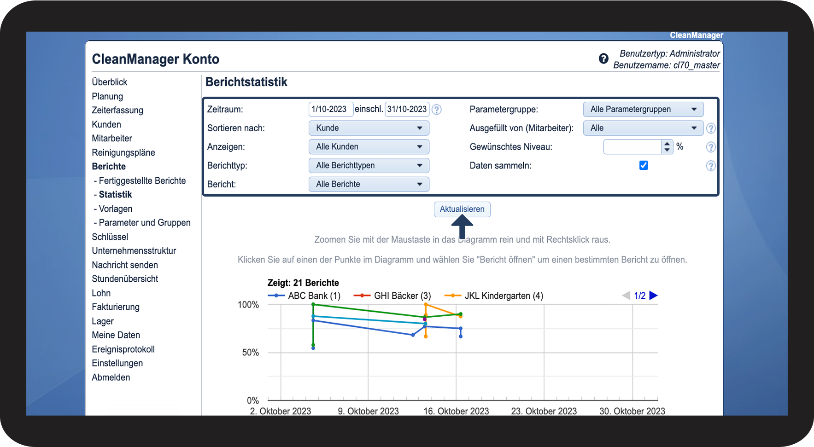Toggle JKL Kindergarten series in legend
The height and width of the screenshot is (447, 814).
click(x=452, y=296)
